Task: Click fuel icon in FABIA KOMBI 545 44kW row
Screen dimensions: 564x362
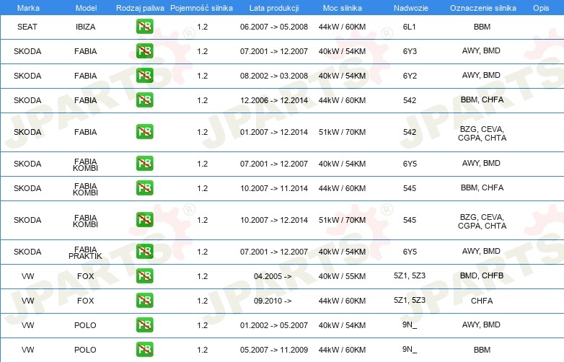Action: pos(144,187)
